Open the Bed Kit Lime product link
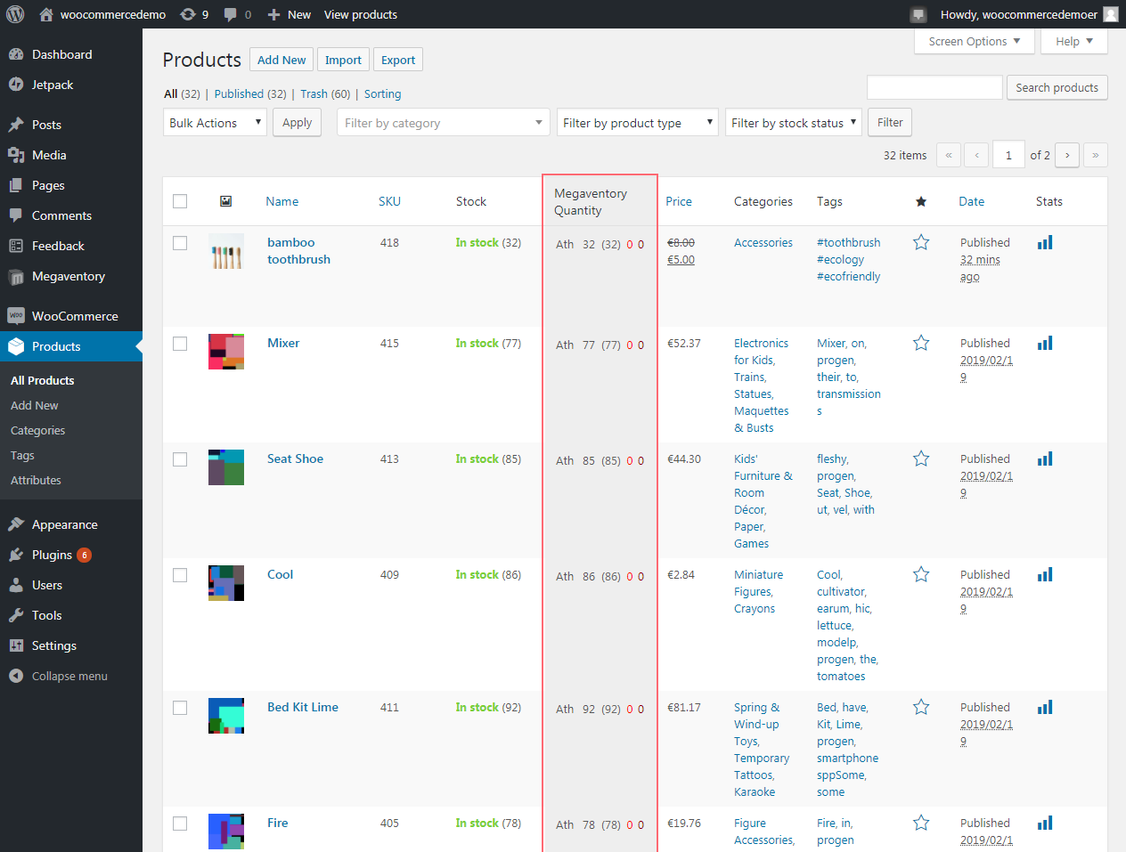 click(x=303, y=706)
